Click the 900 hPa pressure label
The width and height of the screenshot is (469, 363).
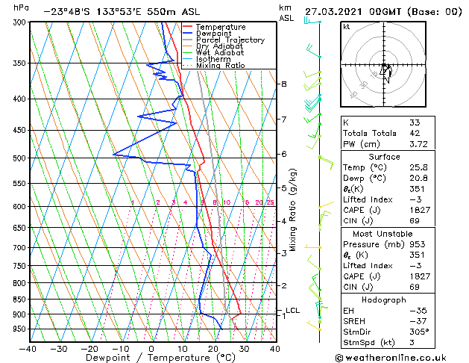tap(21, 314)
